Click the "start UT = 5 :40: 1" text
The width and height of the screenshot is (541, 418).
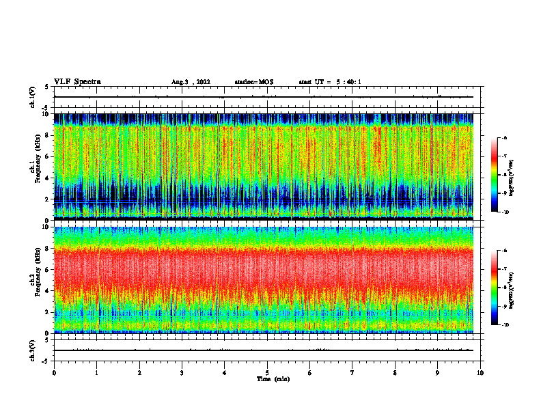[x=330, y=82]
